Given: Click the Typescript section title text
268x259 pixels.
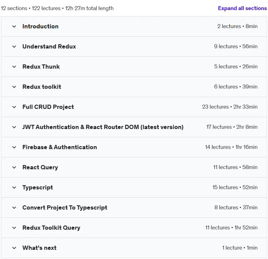Looking at the screenshot, I should click(x=38, y=188).
